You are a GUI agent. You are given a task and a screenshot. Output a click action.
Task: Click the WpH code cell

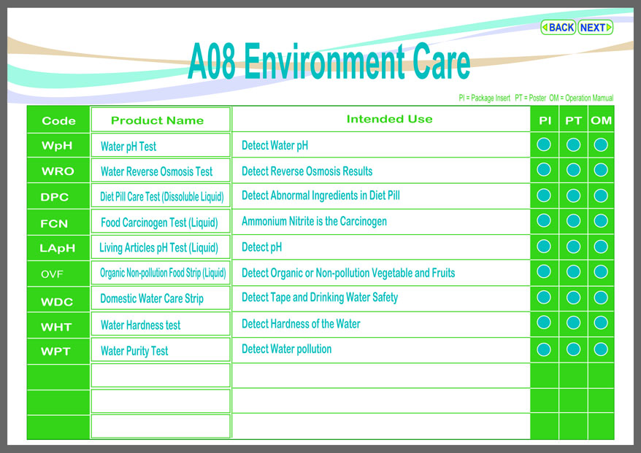tap(57, 146)
